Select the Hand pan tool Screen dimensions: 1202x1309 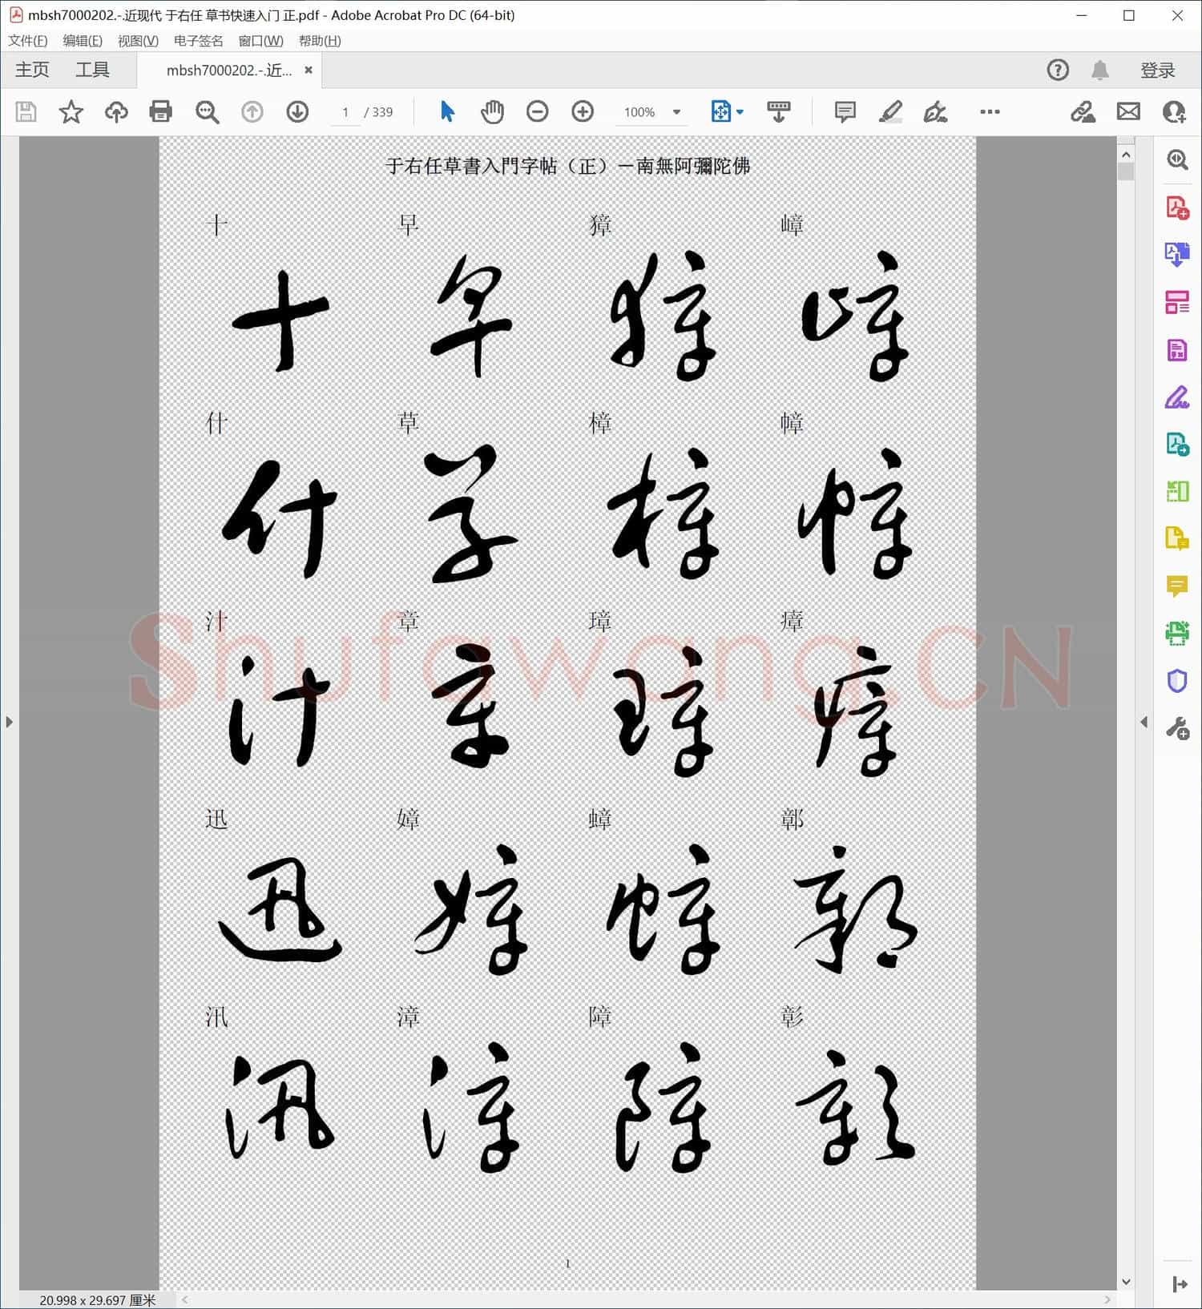pyautogui.click(x=492, y=111)
